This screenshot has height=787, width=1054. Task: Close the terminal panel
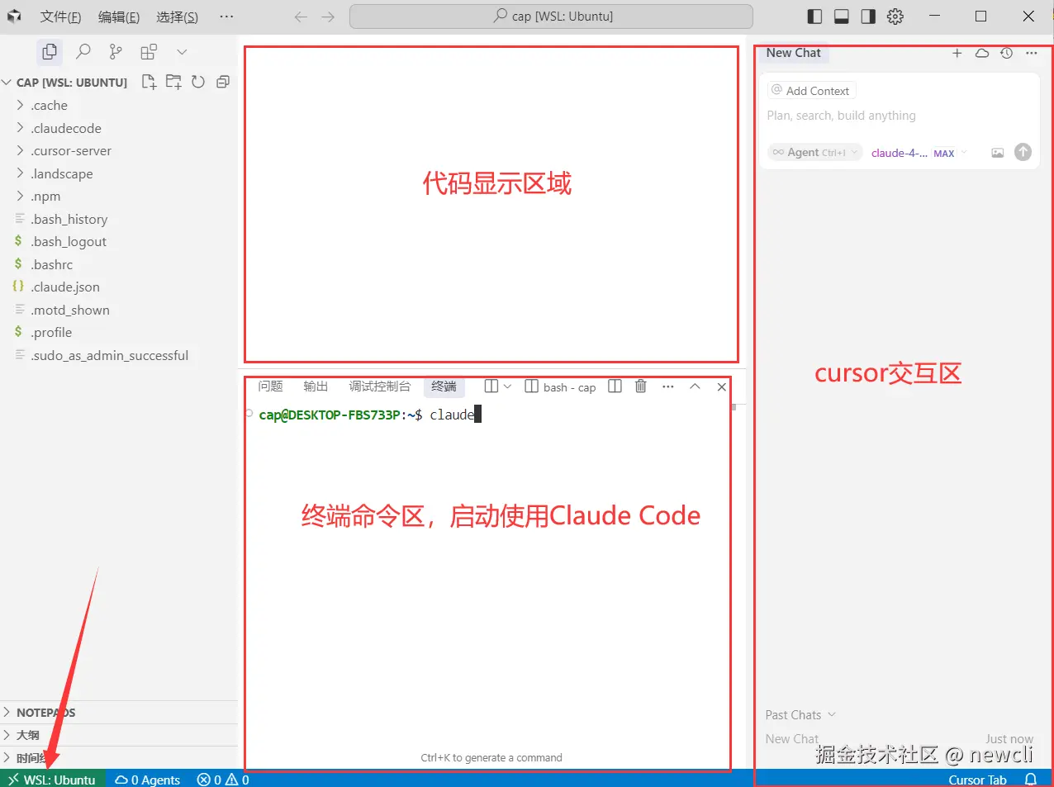pyautogui.click(x=721, y=386)
